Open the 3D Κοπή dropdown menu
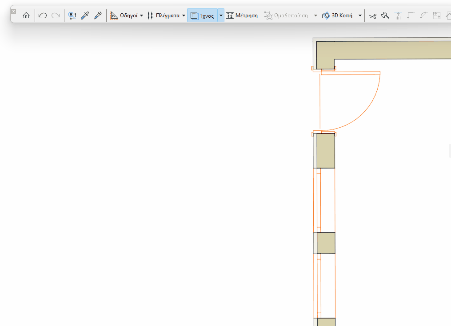Viewport: 451px width, 326px height. coord(360,15)
